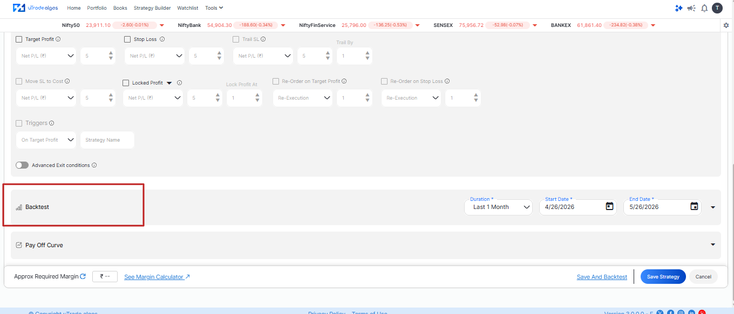Click the uTrade algos logo
The width and height of the screenshot is (734, 314).
click(x=35, y=8)
